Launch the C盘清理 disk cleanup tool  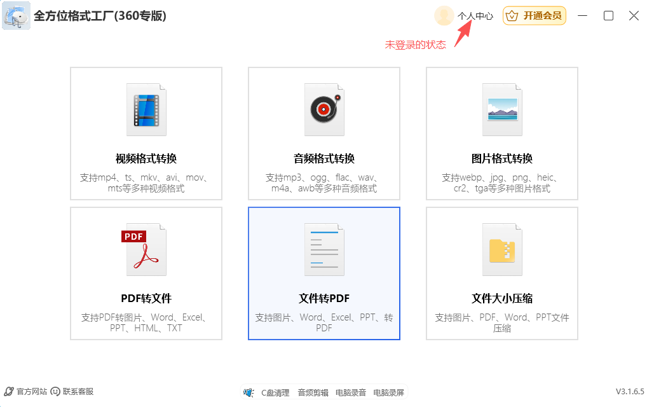click(275, 393)
